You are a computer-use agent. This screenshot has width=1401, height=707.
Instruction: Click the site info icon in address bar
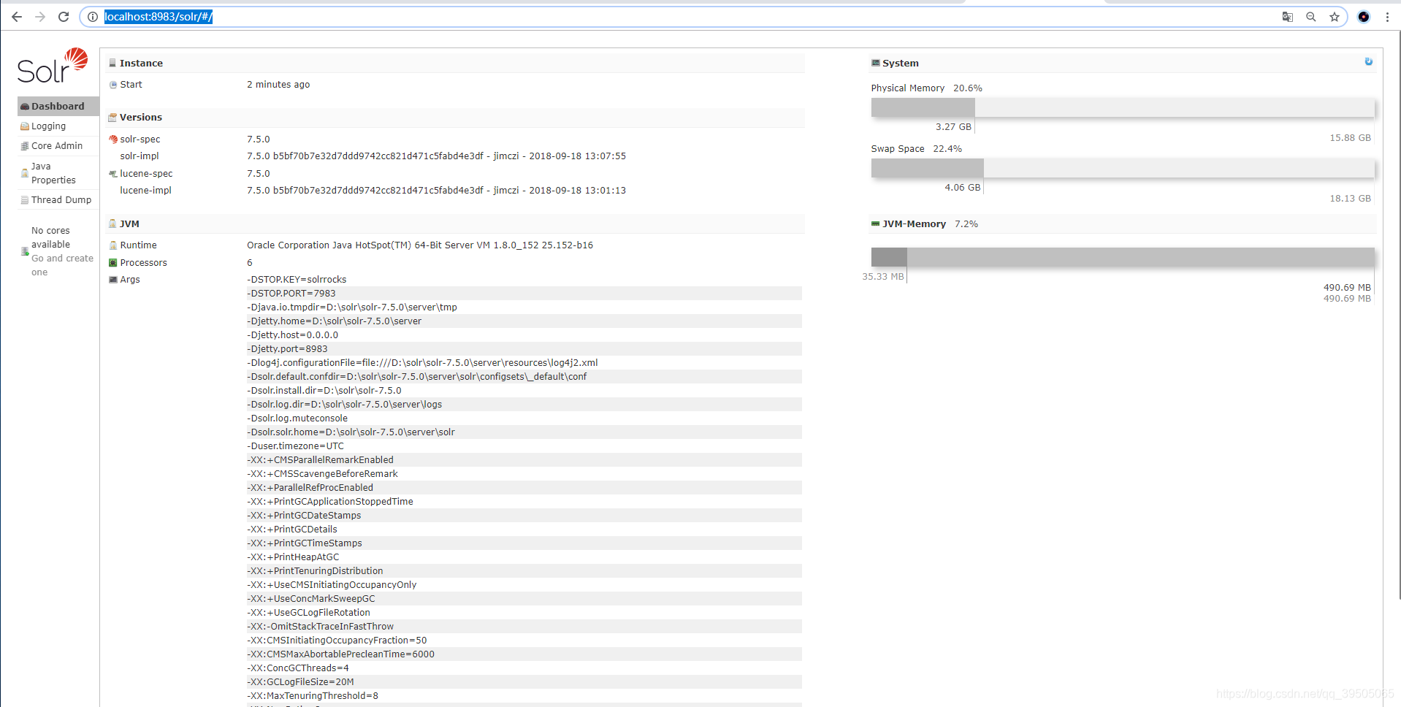(x=93, y=17)
